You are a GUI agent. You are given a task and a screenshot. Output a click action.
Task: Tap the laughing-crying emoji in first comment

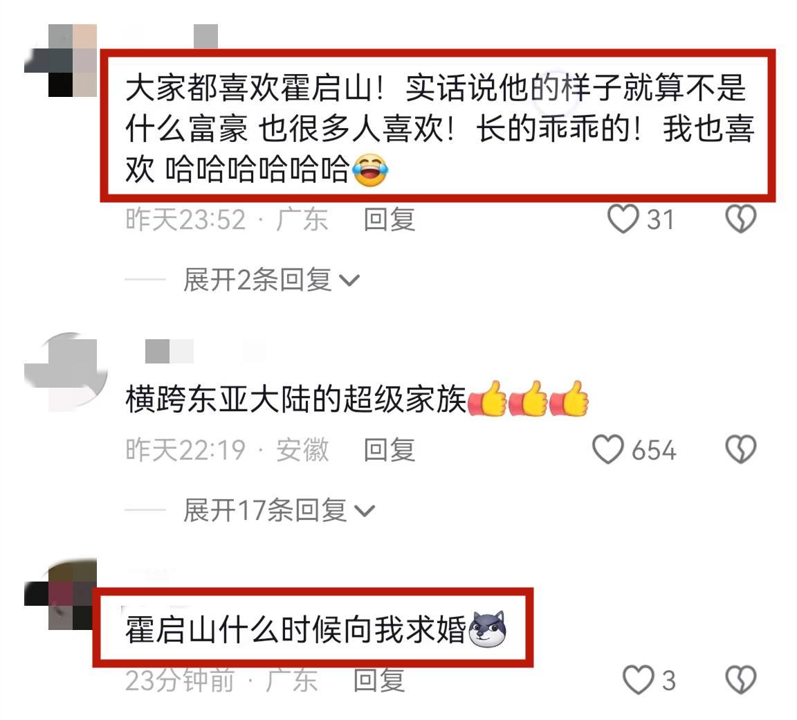click(369, 170)
